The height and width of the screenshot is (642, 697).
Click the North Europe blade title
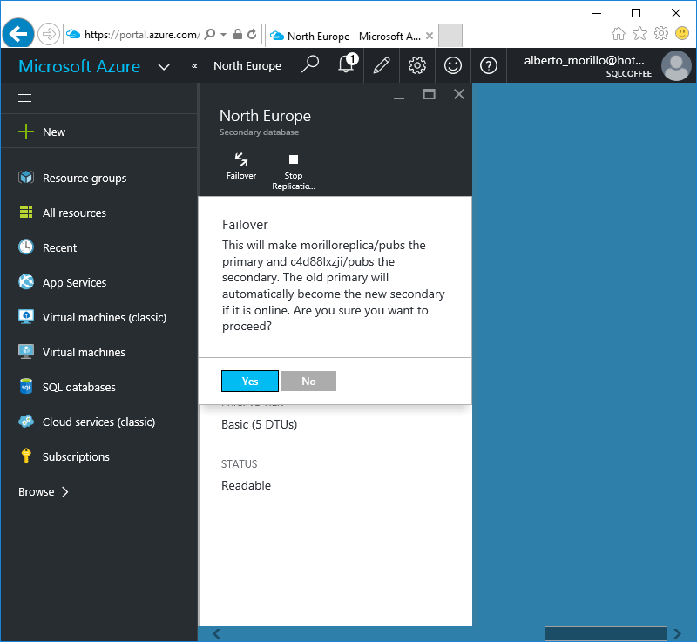(265, 116)
